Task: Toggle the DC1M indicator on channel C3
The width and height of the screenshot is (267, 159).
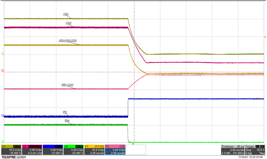Action: 58,146
